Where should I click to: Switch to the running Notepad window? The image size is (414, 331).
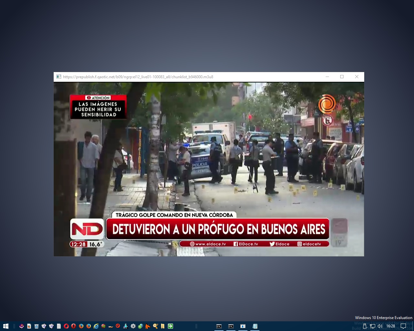point(255,326)
